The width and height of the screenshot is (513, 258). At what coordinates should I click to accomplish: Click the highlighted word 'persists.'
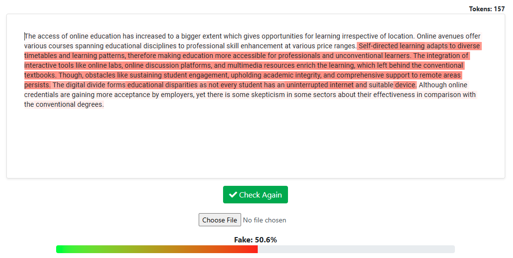tap(38, 85)
